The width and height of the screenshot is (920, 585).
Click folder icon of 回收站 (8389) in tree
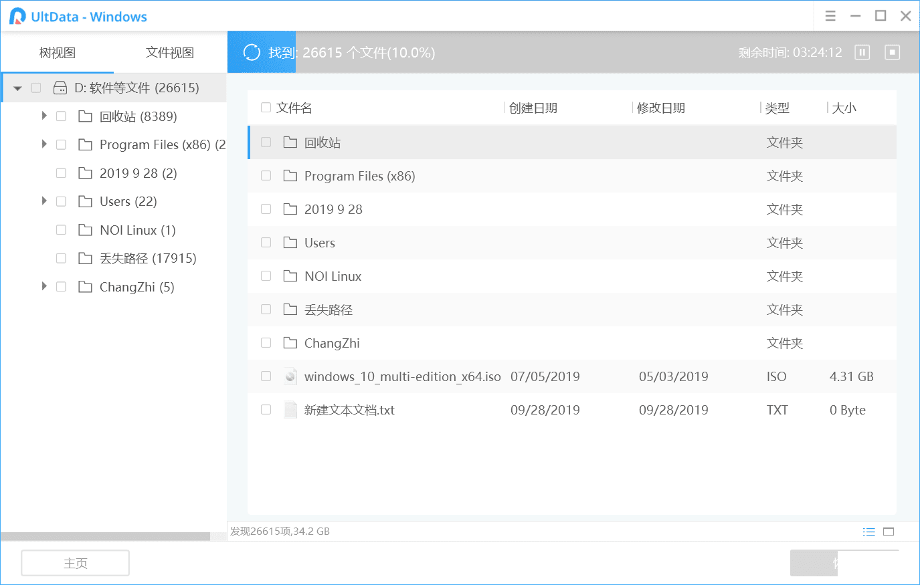pyautogui.click(x=86, y=116)
